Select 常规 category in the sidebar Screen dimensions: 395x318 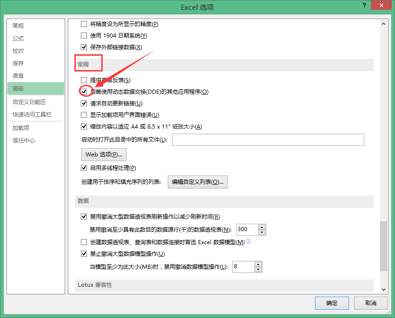coord(36,26)
